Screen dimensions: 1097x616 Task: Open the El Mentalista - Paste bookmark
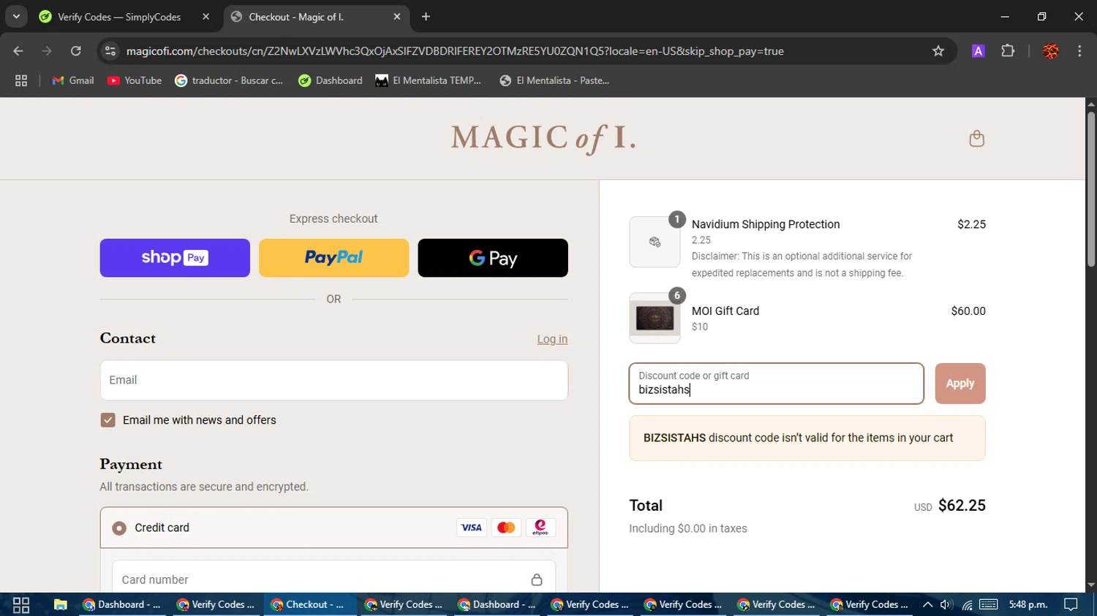[x=554, y=80]
